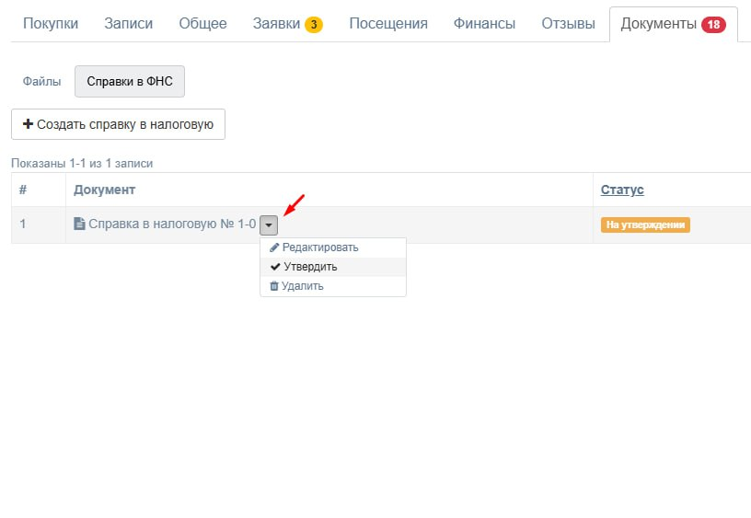This screenshot has width=751, height=518.
Task: Click the yellow Заявки count badge
Action: point(313,25)
